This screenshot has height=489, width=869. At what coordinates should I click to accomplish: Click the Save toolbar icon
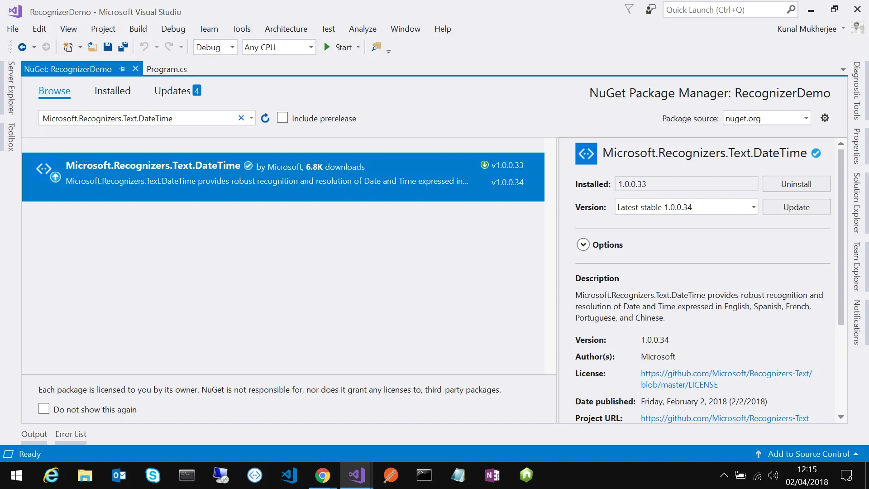coord(108,47)
